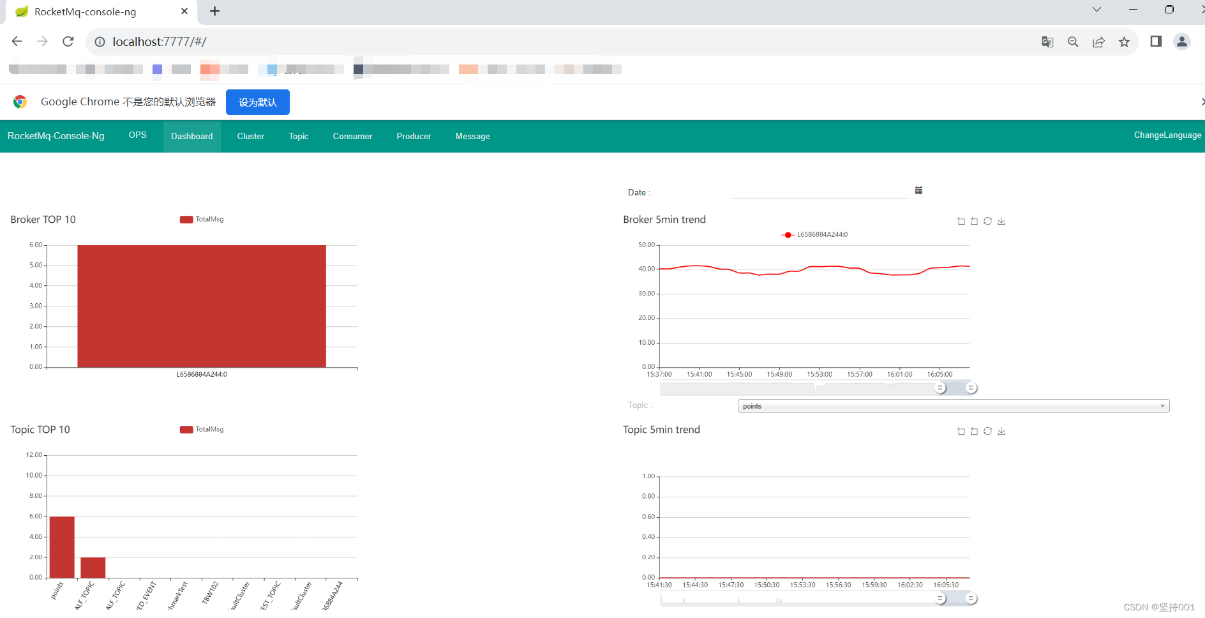Reset zoom on Broker 5min trend chart
This screenshot has width=1205, height=618.
(x=974, y=221)
